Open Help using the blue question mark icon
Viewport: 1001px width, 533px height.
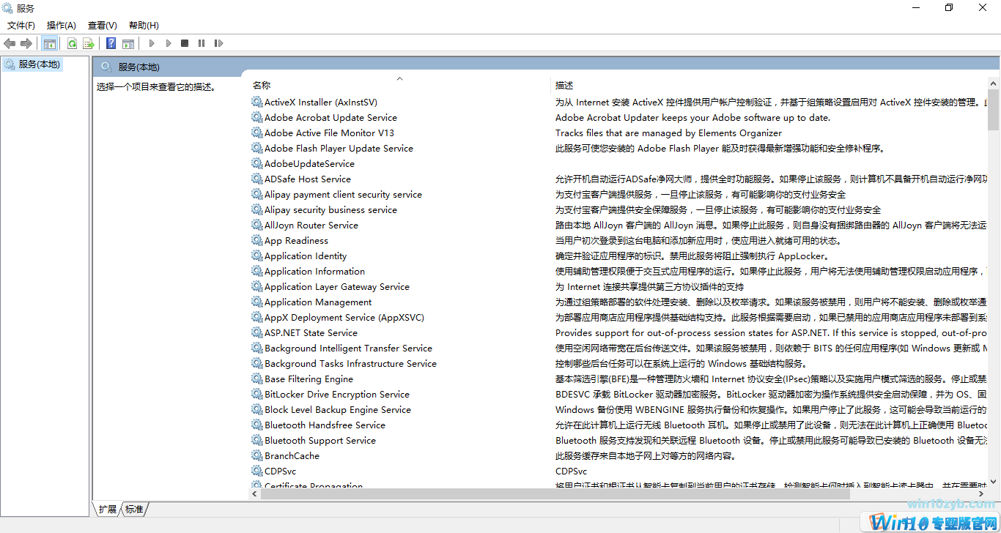(110, 43)
